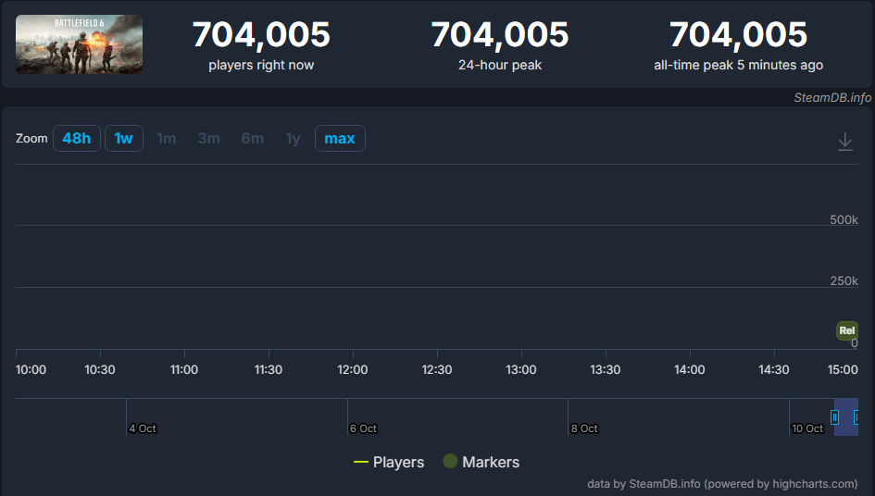Click the disabled 6m zoom option
Image resolution: width=875 pixels, height=496 pixels.
pos(253,139)
